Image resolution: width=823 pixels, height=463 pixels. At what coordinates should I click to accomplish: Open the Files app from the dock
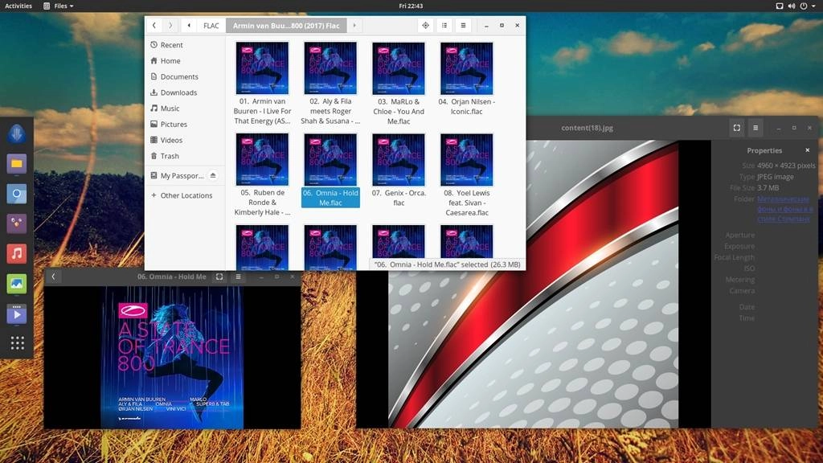pyautogui.click(x=17, y=164)
